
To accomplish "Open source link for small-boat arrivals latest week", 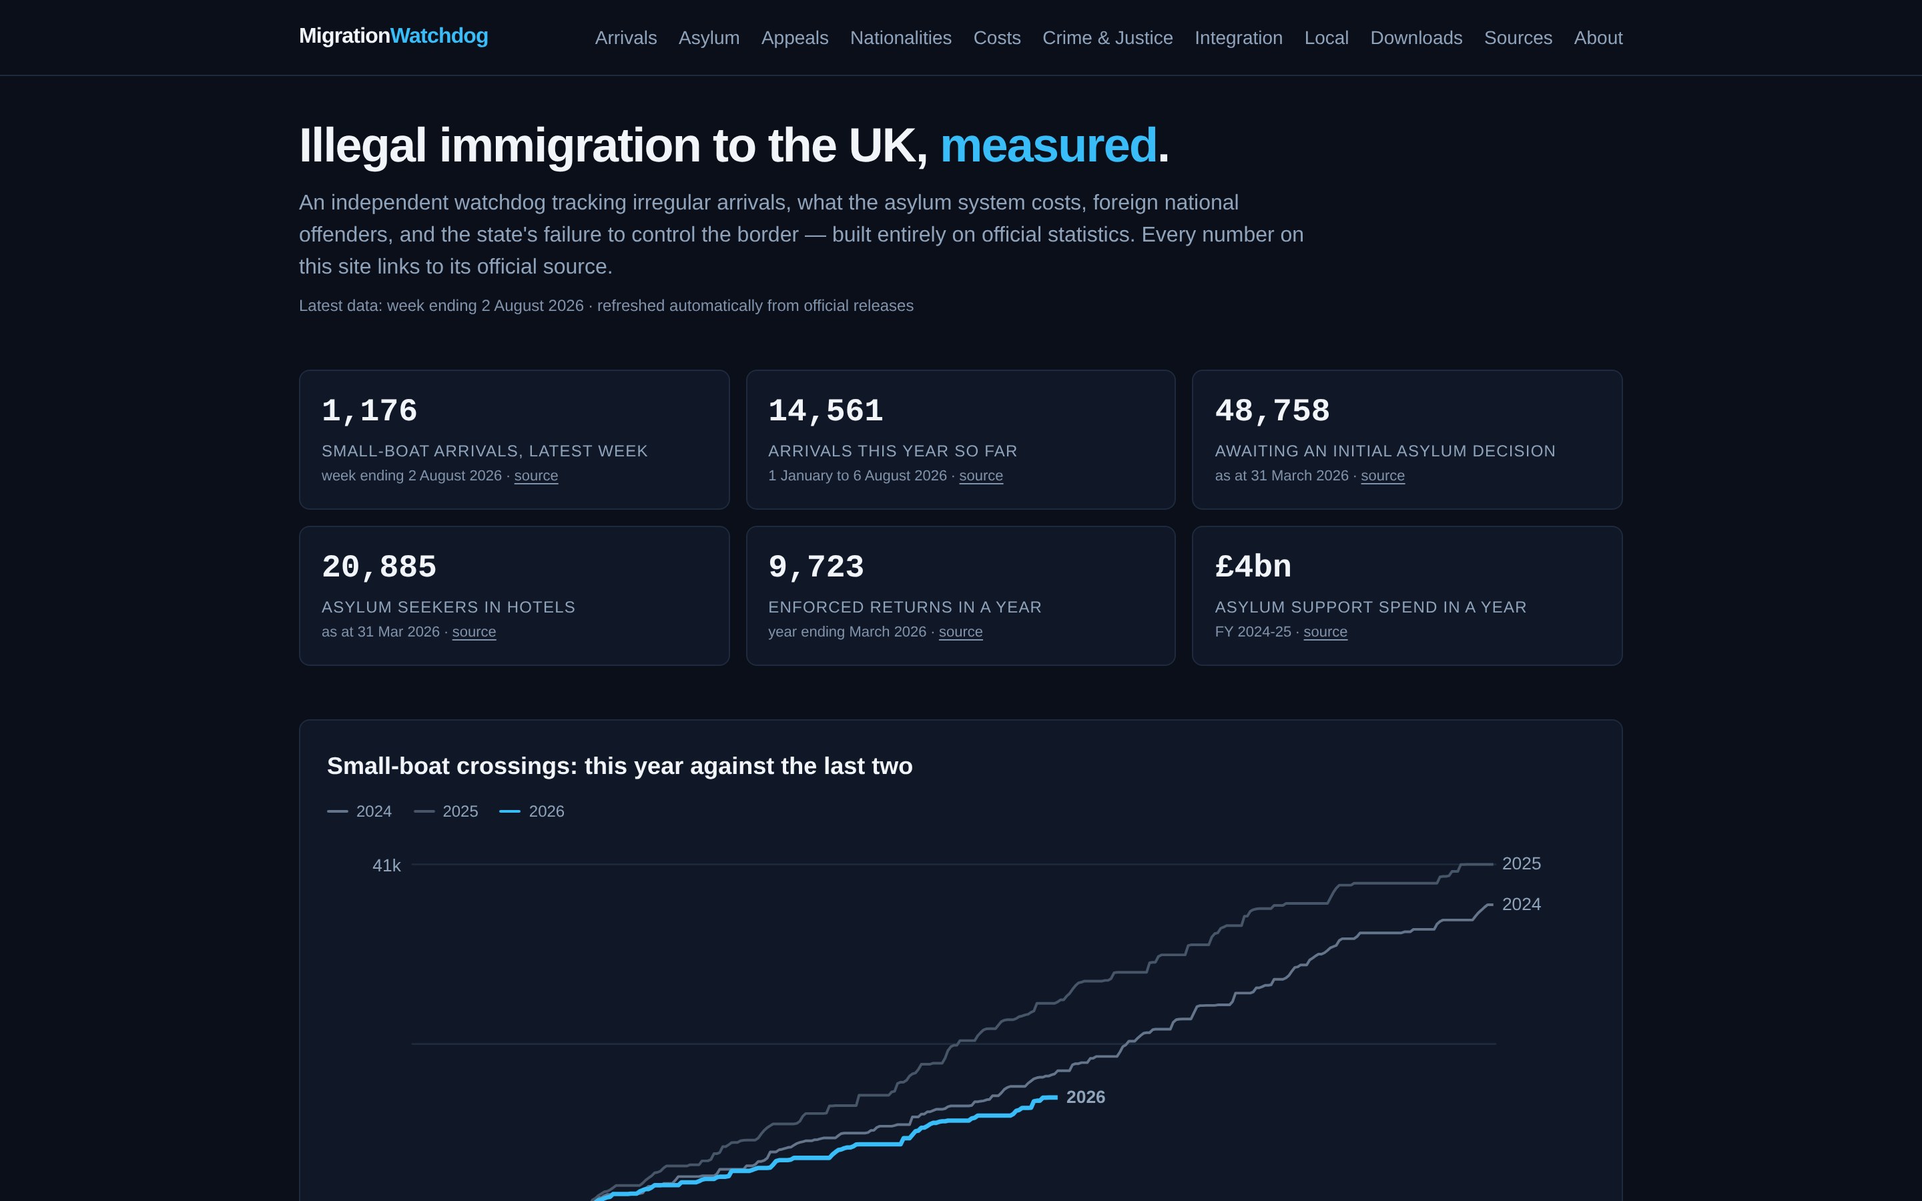I will 536,476.
